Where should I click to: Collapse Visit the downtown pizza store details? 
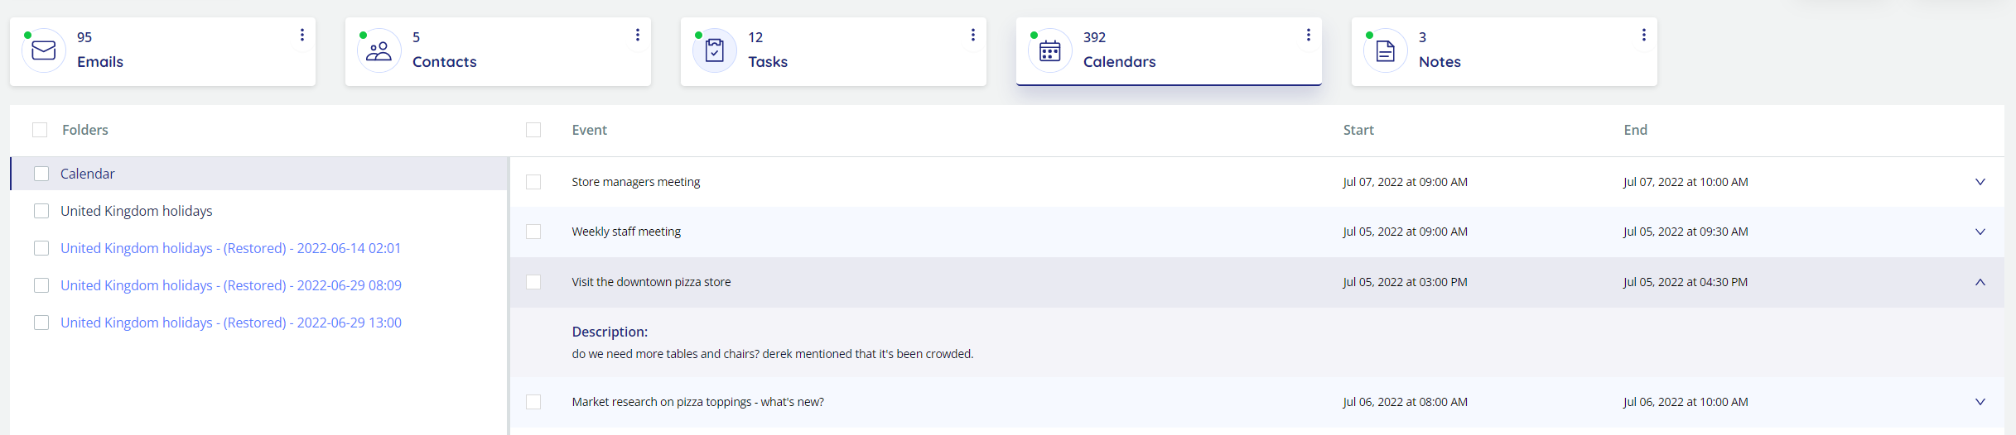[1980, 282]
